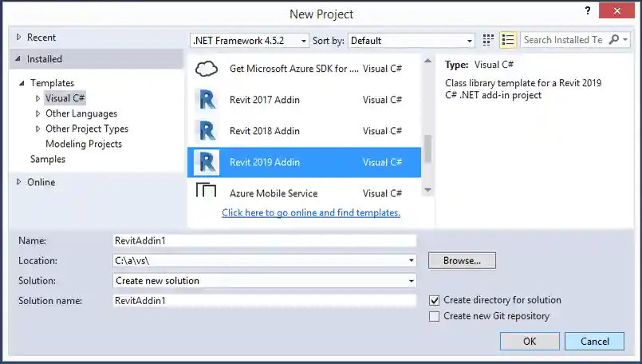
Task: Click the Revit 2018 Addin template icon
Action: pyautogui.click(x=207, y=131)
